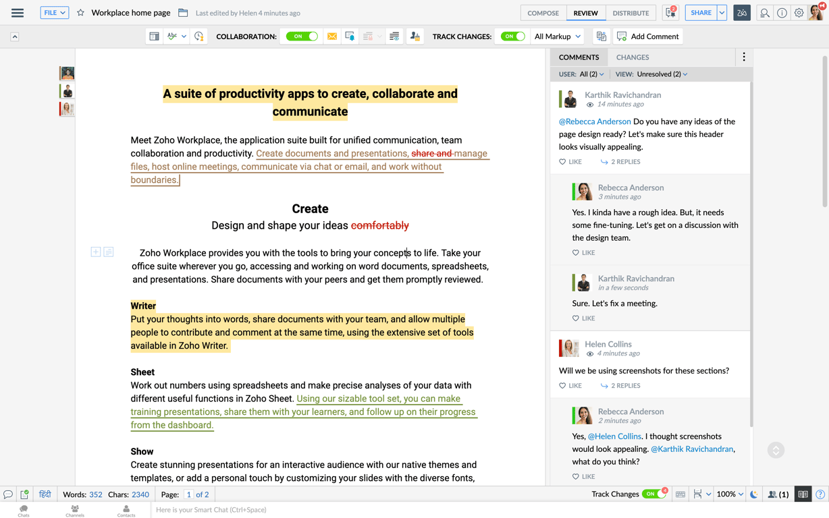Open notifications icon with red badge
The width and height of the screenshot is (829, 518).
pyautogui.click(x=670, y=12)
